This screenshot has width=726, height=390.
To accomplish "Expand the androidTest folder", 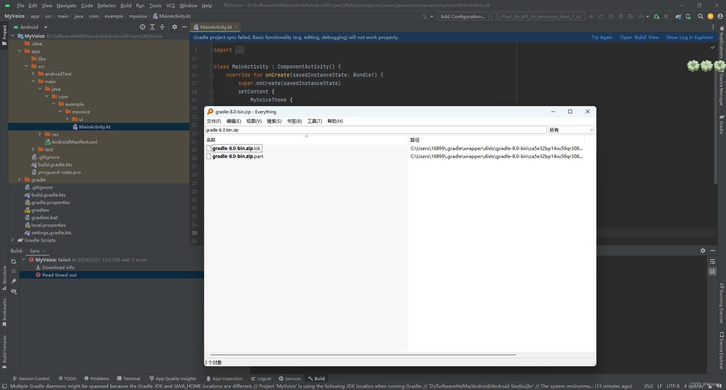I will [33, 74].
